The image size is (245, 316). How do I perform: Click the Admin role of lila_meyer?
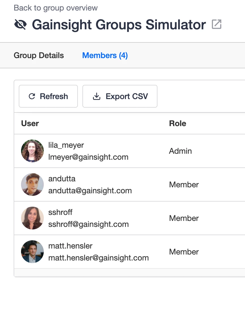[180, 151]
